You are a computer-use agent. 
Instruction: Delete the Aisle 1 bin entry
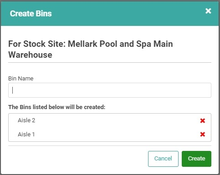(x=203, y=134)
